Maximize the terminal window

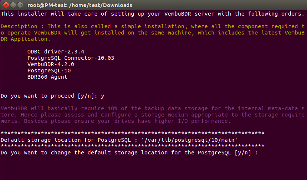[x=20, y=5]
